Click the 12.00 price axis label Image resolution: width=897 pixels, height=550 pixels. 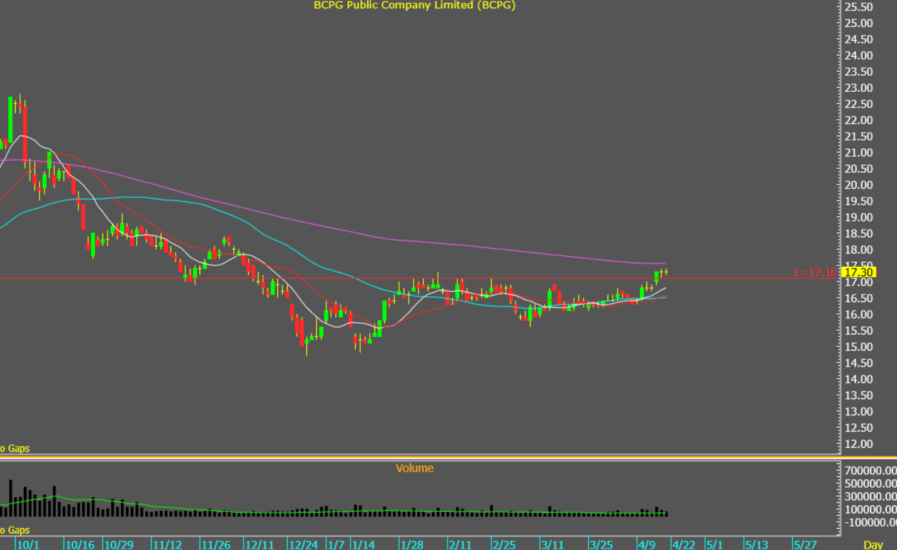point(857,445)
